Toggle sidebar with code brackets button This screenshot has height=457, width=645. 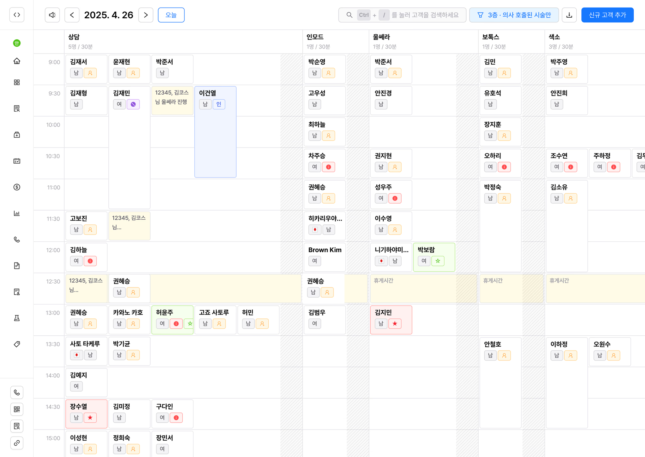pyautogui.click(x=17, y=15)
